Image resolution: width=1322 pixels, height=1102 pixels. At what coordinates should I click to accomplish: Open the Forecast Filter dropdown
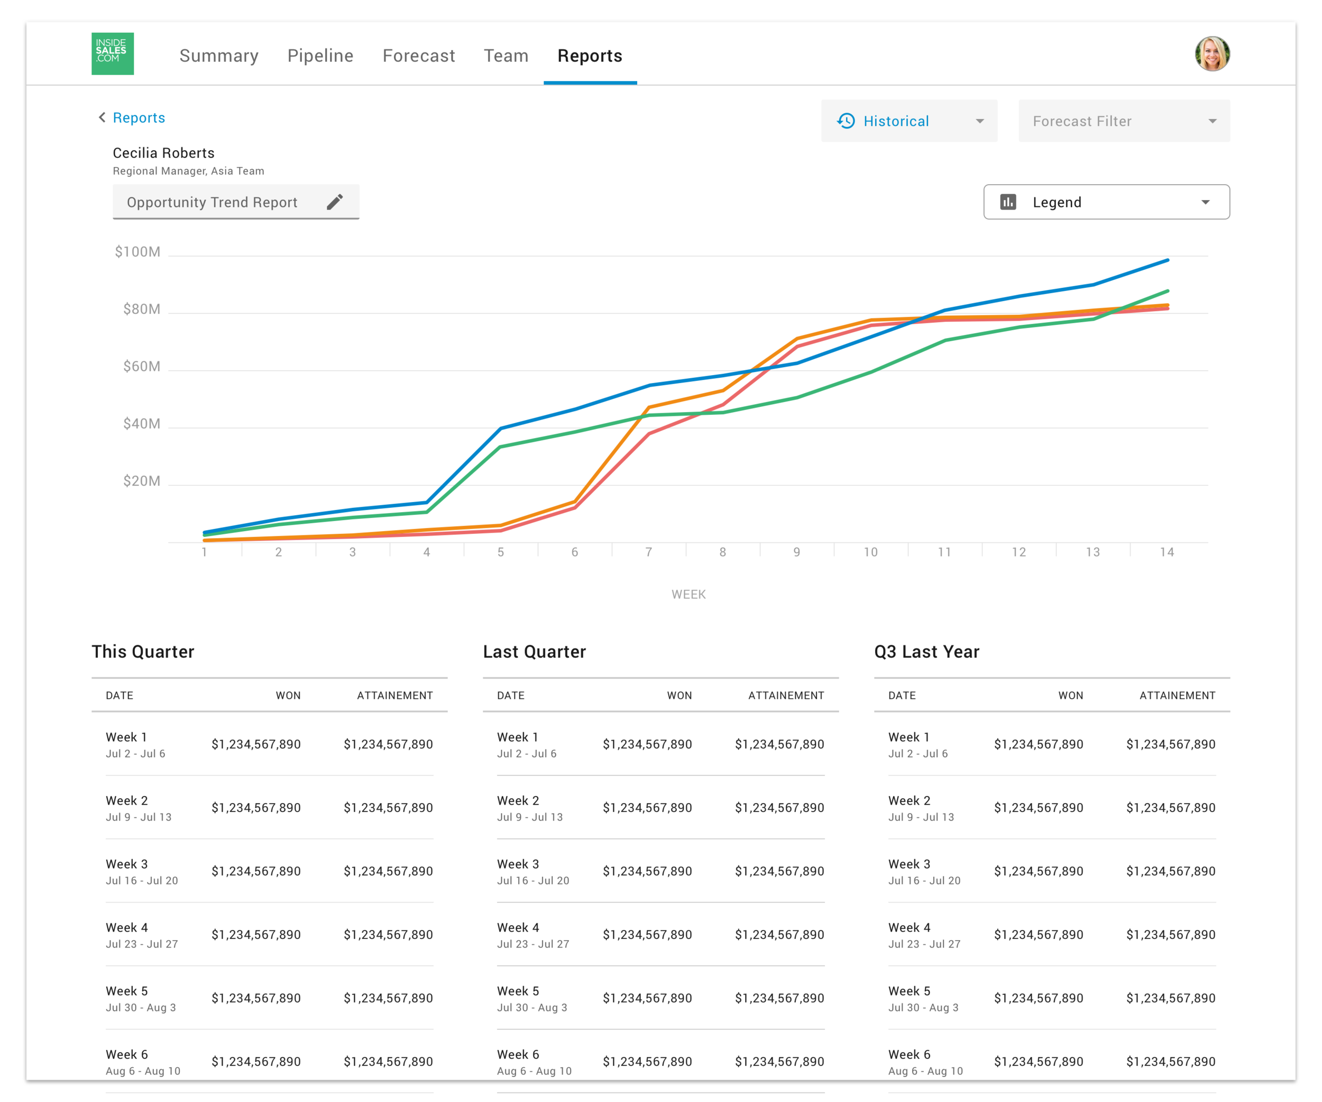click(x=1124, y=121)
